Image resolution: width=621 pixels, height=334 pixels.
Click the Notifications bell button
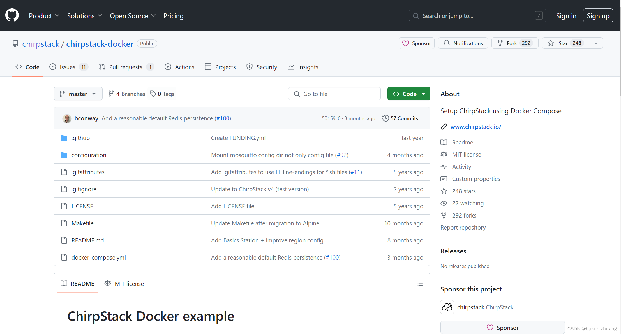click(x=463, y=43)
